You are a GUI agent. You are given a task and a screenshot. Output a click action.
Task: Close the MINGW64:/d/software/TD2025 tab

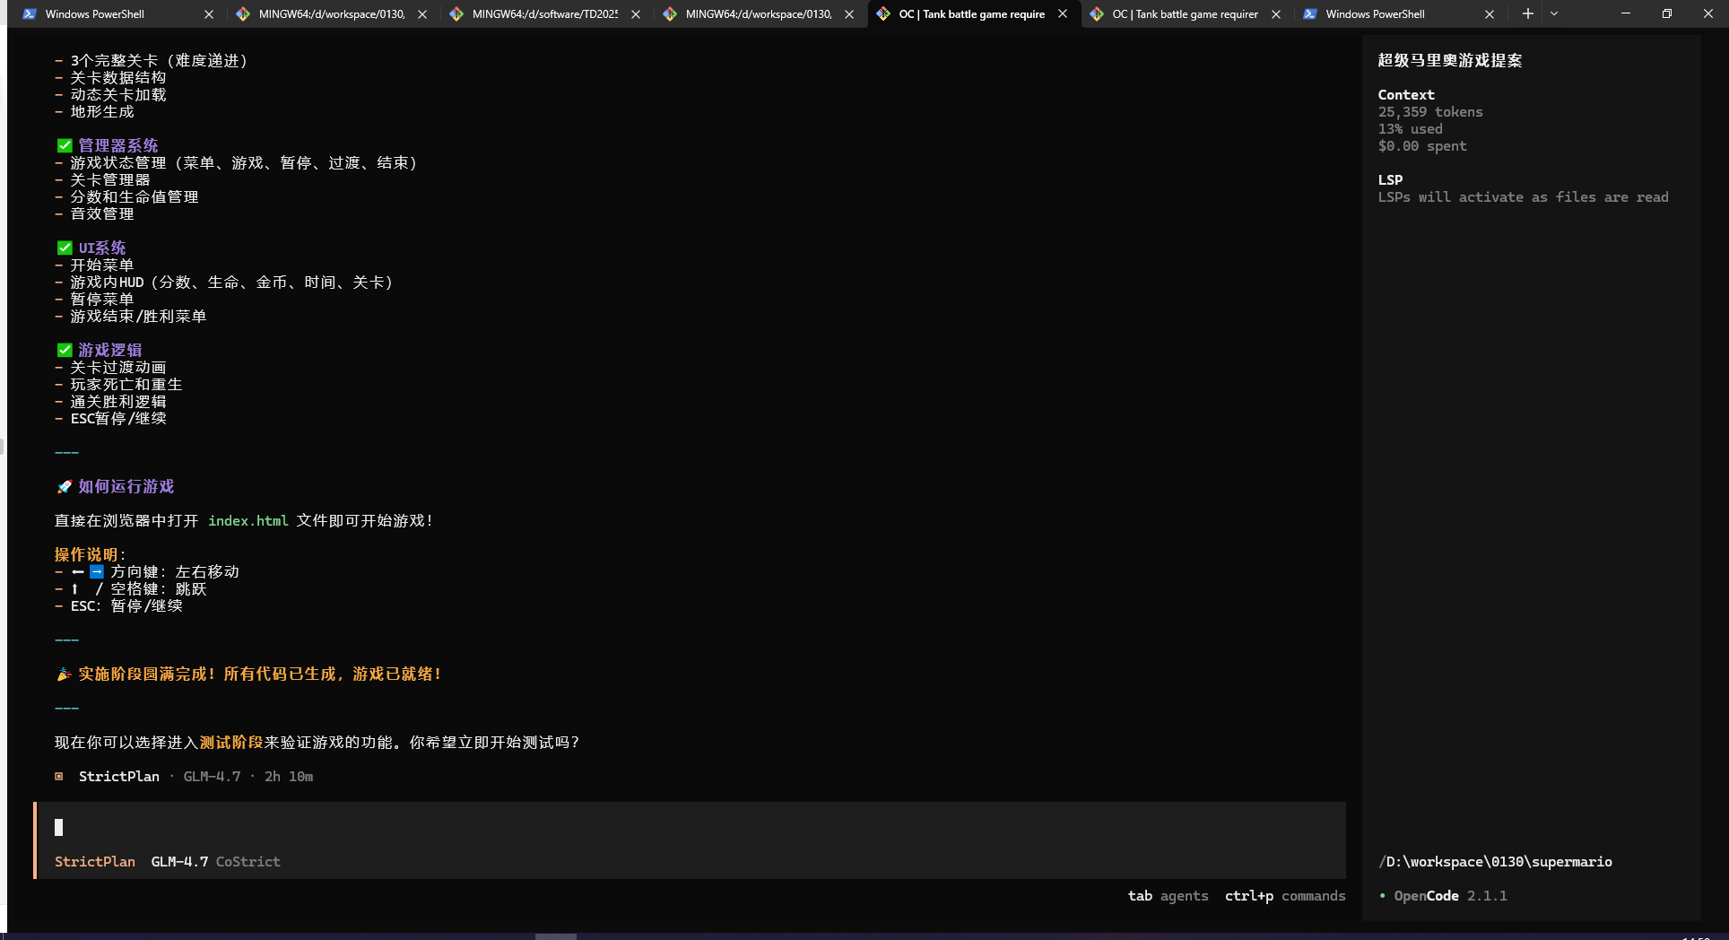tap(636, 14)
